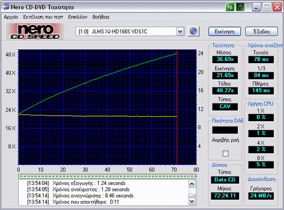
Task: Open the Επιπλέον menu
Action: 78,17
